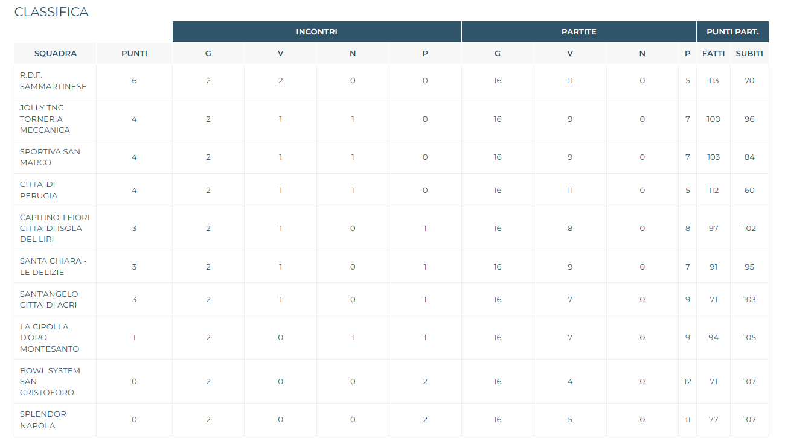
Task: Click the PUNTI column header
Action: pos(134,53)
